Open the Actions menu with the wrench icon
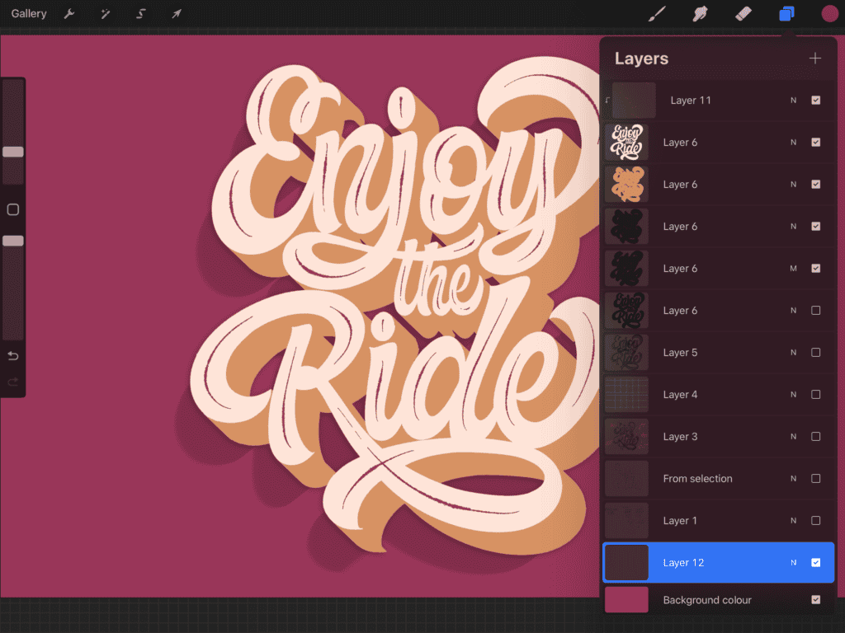 click(x=70, y=13)
